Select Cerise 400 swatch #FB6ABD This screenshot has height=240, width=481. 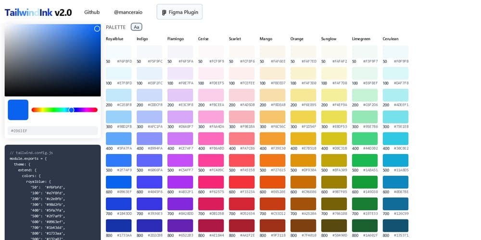[211, 139]
